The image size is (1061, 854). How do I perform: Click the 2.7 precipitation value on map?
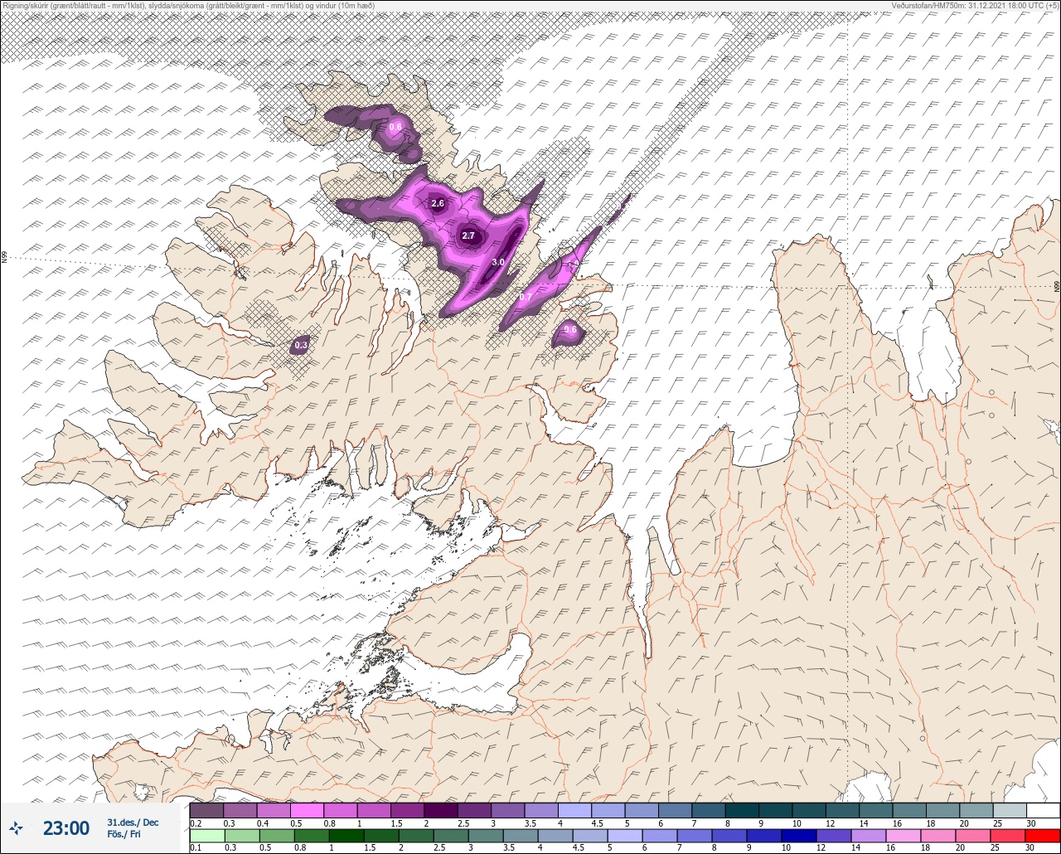[x=468, y=236]
